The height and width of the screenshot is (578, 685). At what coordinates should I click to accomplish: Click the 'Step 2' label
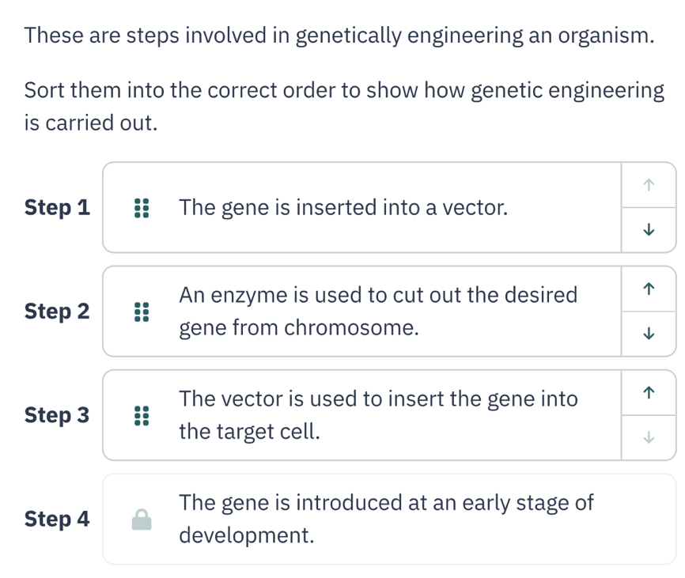pos(57,312)
